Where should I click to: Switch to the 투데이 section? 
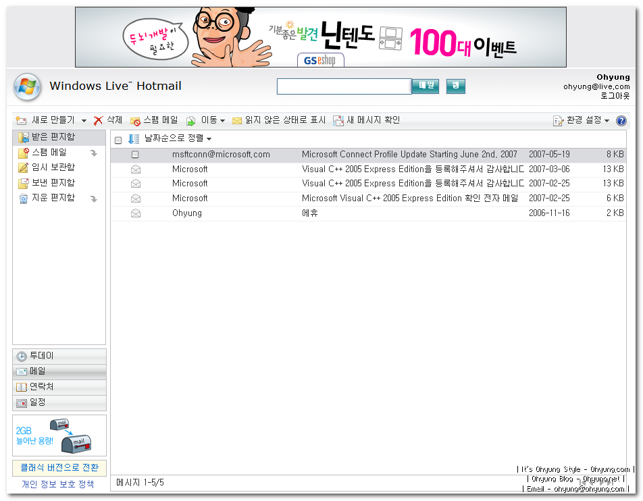click(59, 357)
